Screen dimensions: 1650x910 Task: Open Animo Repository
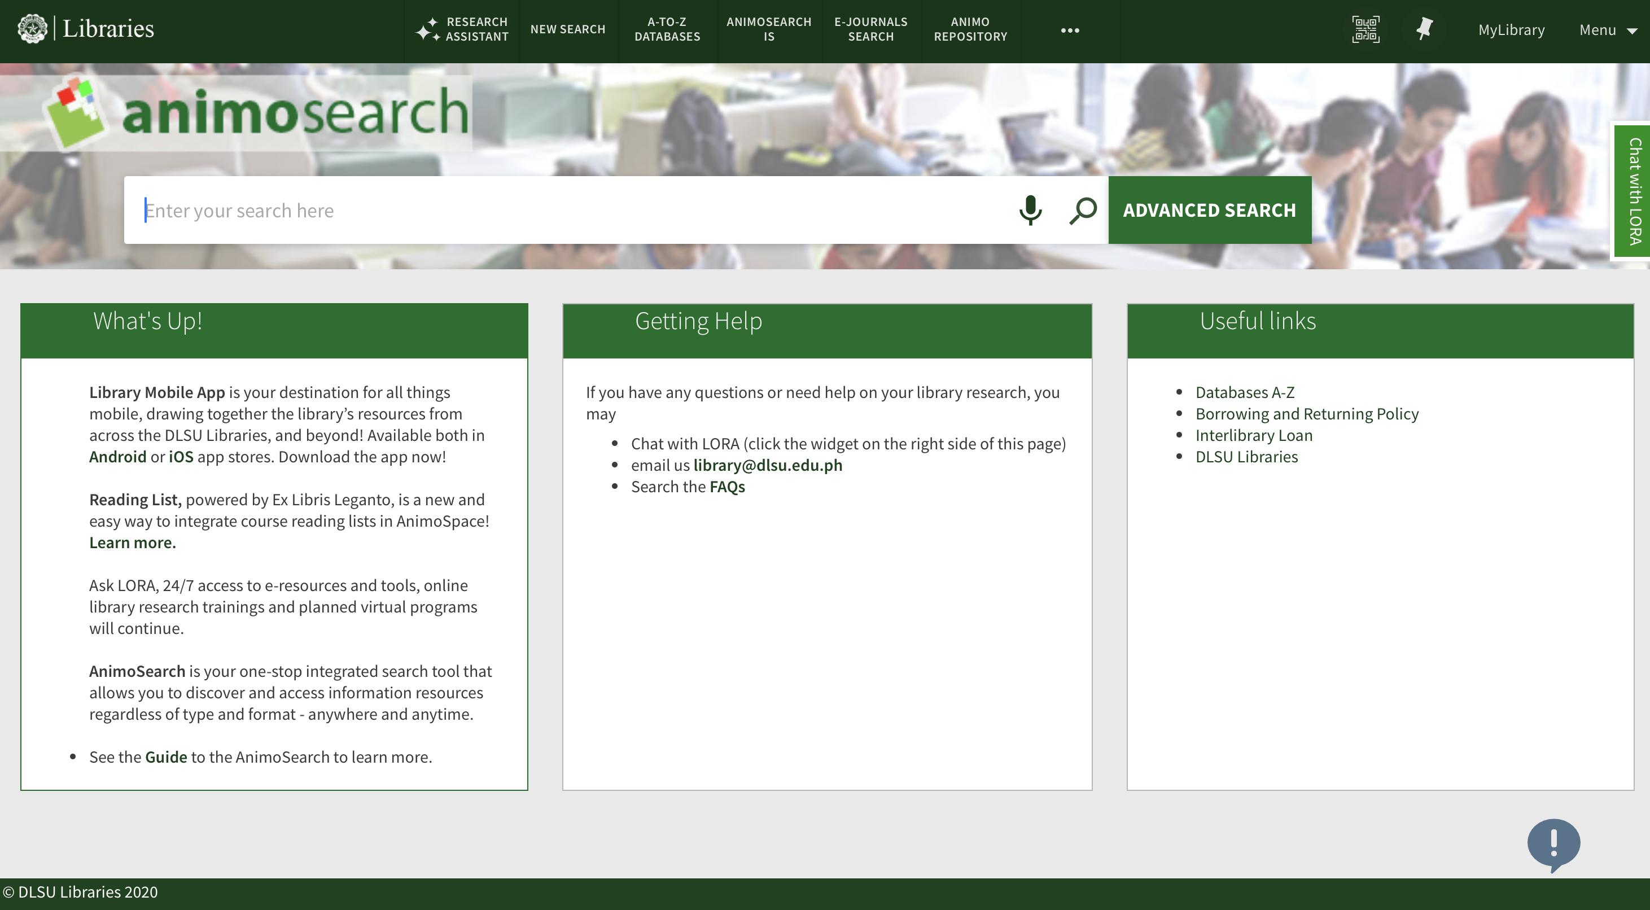coord(970,29)
